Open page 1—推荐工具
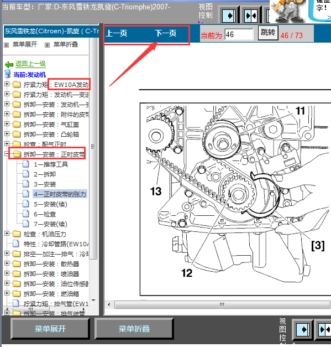 (51, 164)
